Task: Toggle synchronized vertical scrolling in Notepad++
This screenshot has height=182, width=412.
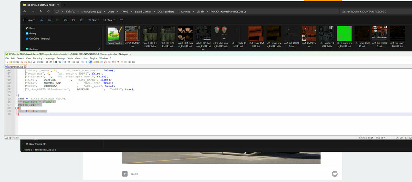Action: click(x=74, y=62)
